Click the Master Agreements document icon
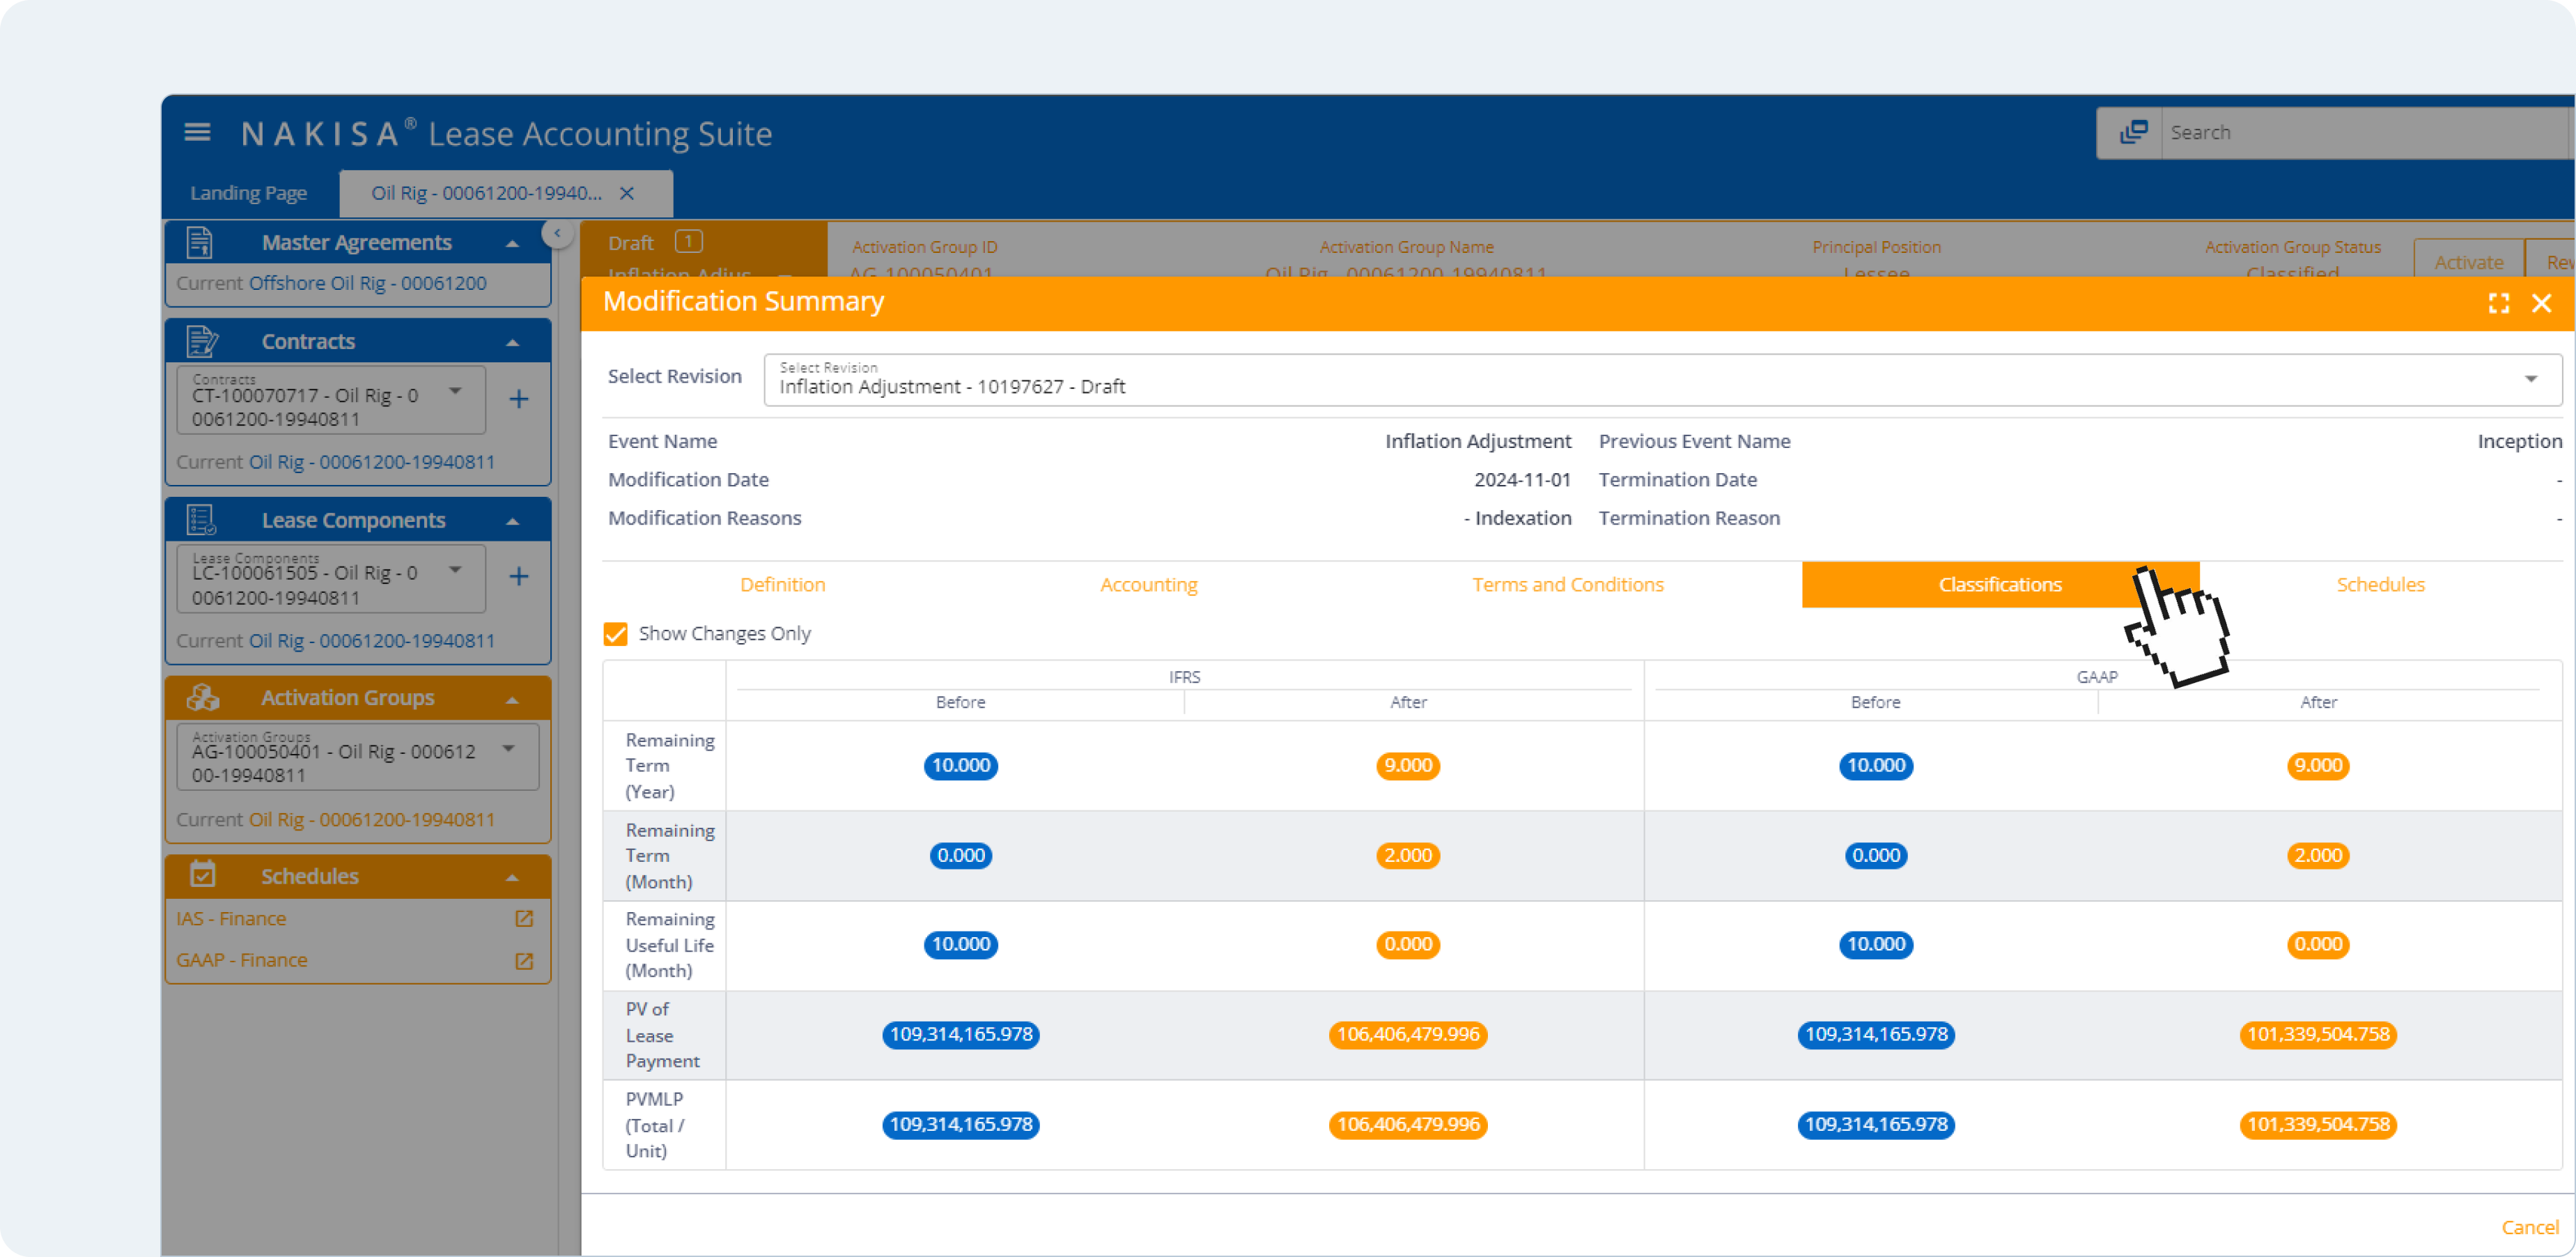 pyautogui.click(x=200, y=242)
